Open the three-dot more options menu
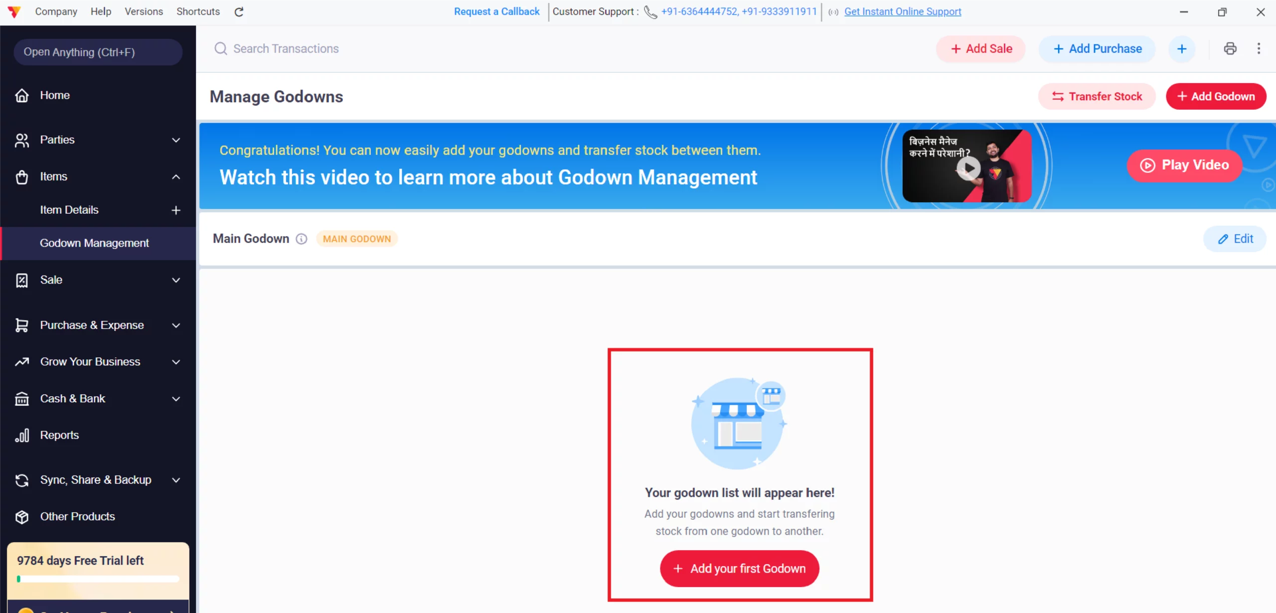Image resolution: width=1276 pixels, height=613 pixels. pos(1259,48)
